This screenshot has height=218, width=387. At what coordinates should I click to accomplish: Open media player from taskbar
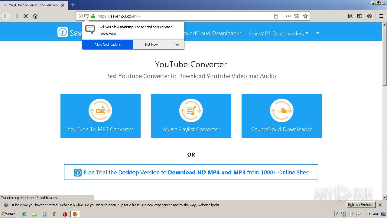[x=44, y=214]
